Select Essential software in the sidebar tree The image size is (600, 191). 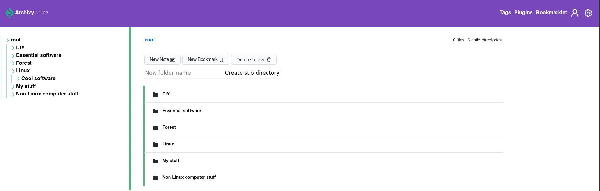(x=39, y=55)
